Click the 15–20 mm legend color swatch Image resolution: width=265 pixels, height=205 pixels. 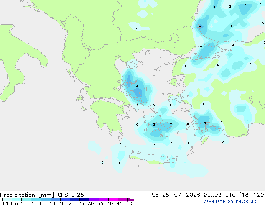pyautogui.click(x=65, y=200)
